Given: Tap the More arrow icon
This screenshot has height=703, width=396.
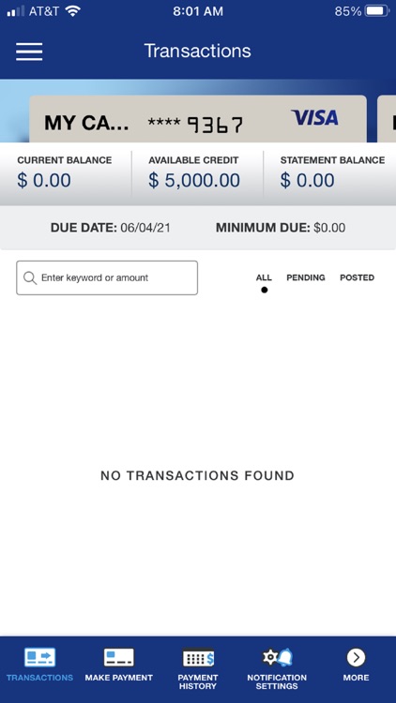Looking at the screenshot, I should 356,657.
